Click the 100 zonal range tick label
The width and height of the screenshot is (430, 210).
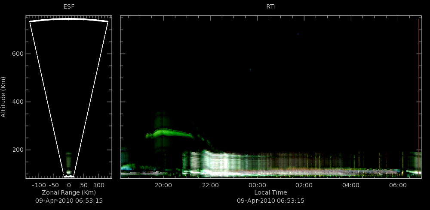[x=99, y=185]
